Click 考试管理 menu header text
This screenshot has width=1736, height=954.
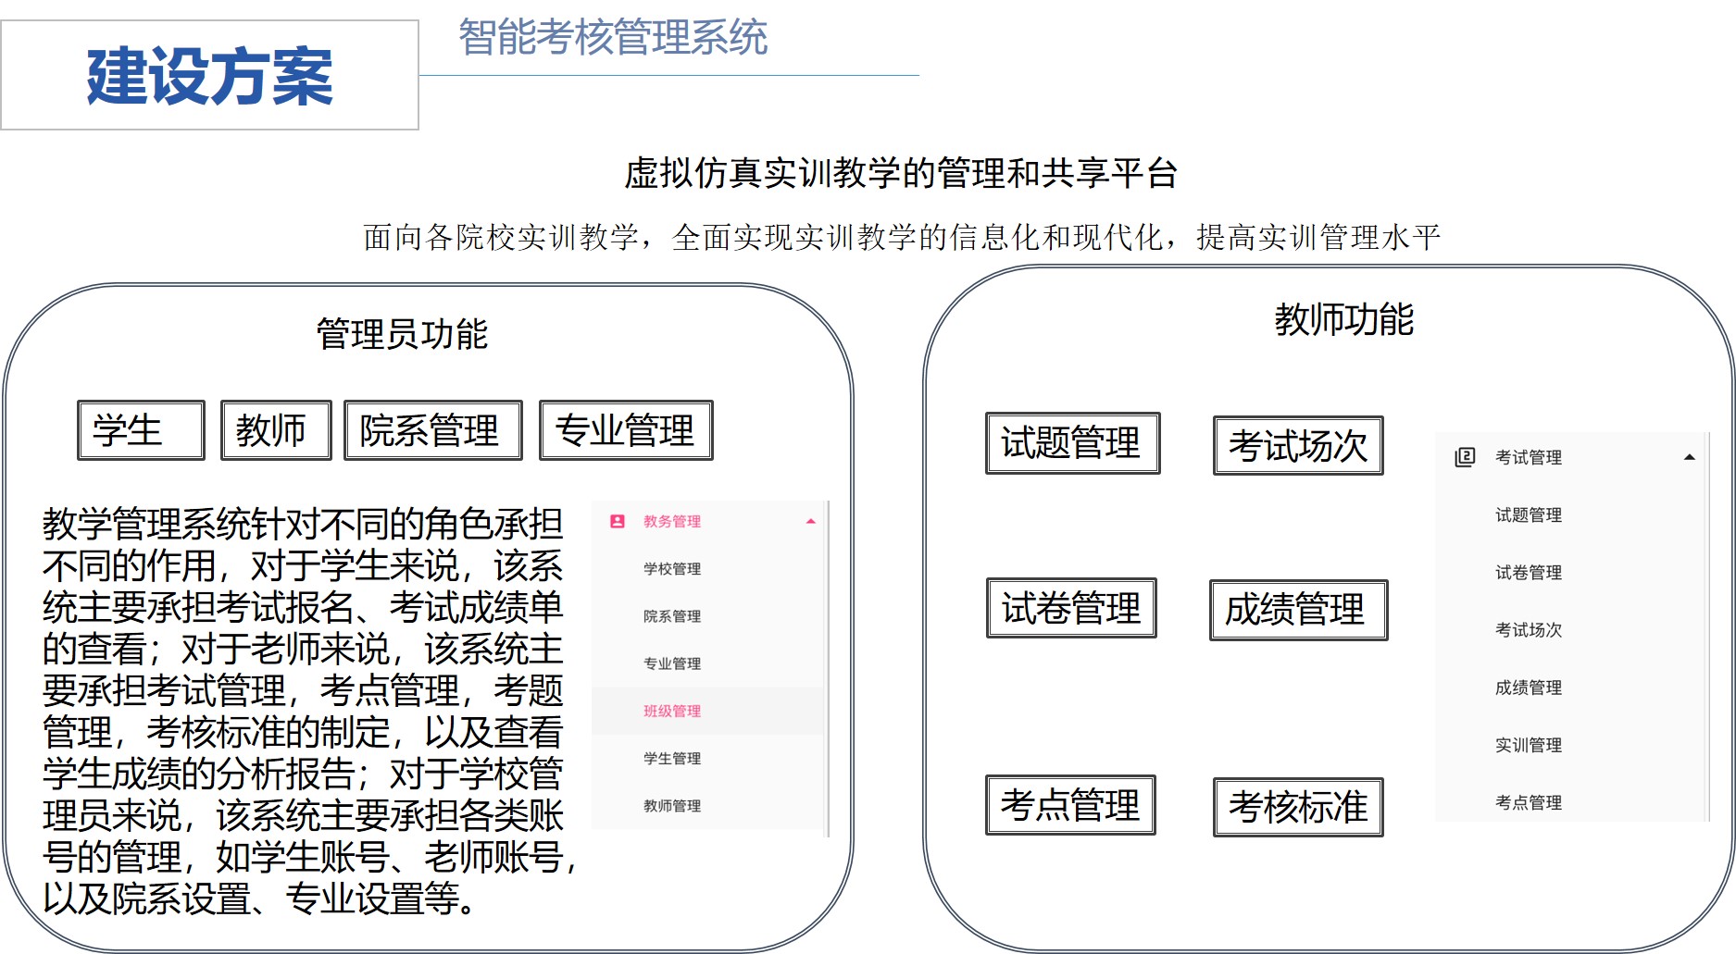pos(1529,457)
